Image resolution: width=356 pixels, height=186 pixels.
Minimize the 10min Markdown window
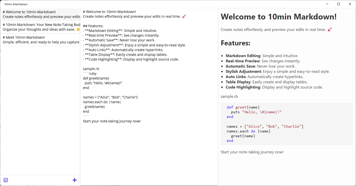(327, 4)
